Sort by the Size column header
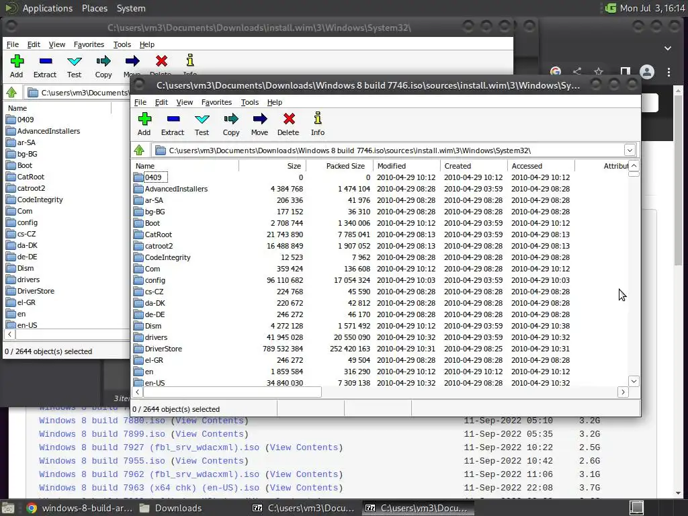Viewport: 688px width, 516px height. pos(273,166)
